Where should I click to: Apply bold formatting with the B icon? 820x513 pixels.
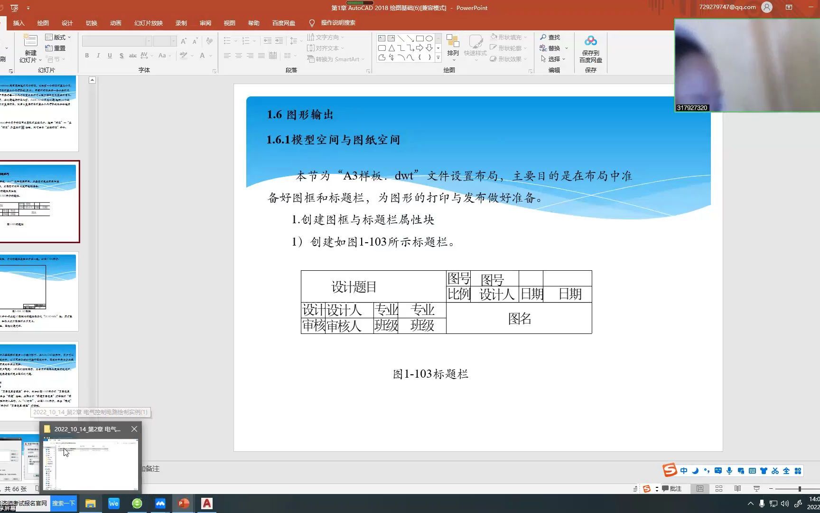[x=87, y=56]
